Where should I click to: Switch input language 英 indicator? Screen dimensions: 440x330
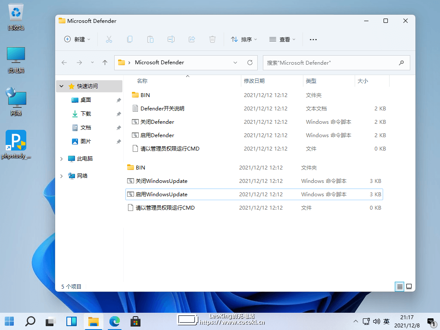387,321
